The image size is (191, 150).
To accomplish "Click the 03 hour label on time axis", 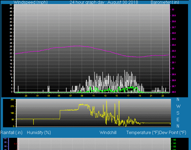I will 49,96.
